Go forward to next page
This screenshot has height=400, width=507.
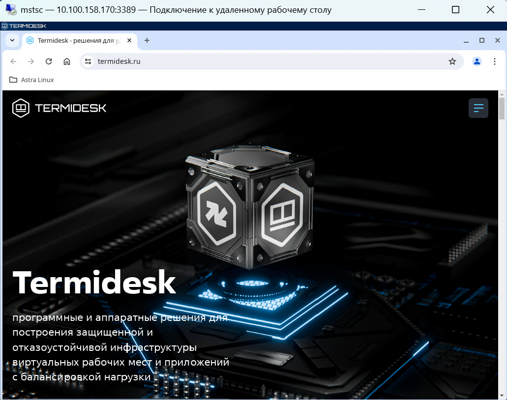tap(30, 61)
